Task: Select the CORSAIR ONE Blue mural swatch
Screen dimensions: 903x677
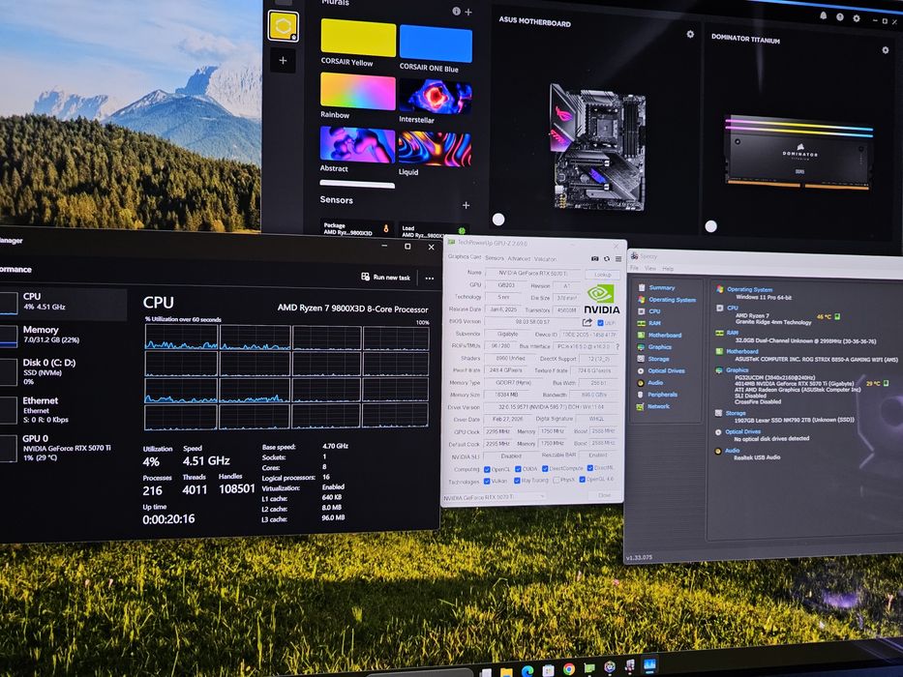Action: (x=436, y=44)
